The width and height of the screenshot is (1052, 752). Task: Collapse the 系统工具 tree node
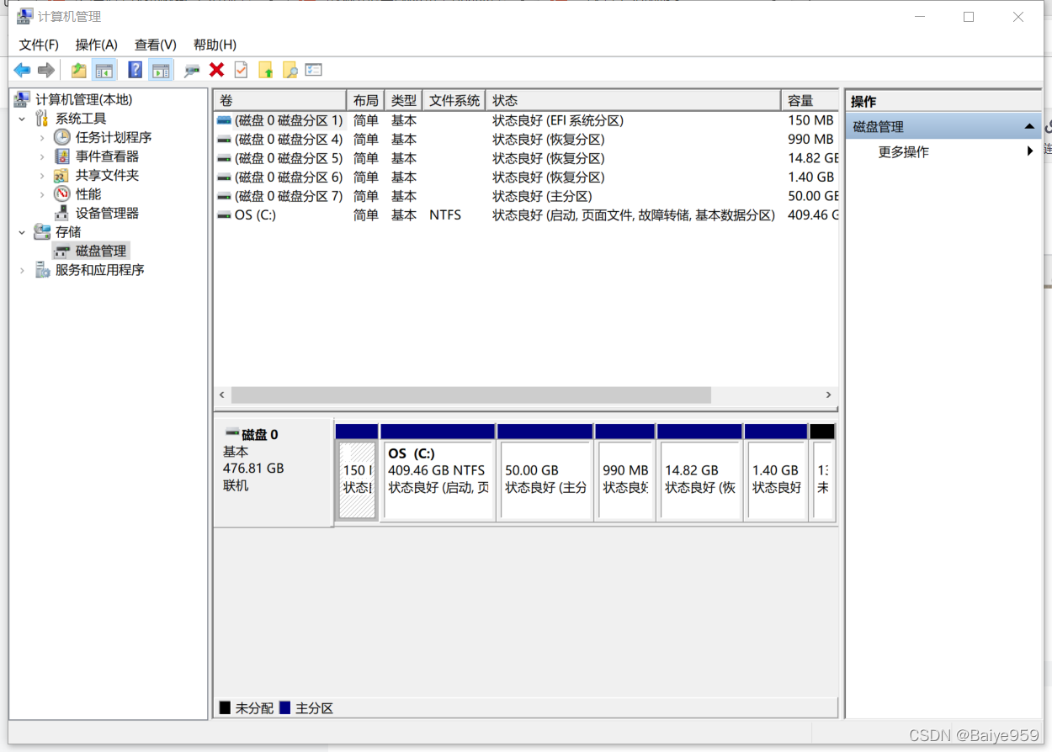(23, 119)
